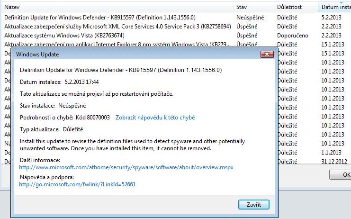This screenshot has height=219, width=351.
Task: Click the OK button in the update history window
Action: 340,174
